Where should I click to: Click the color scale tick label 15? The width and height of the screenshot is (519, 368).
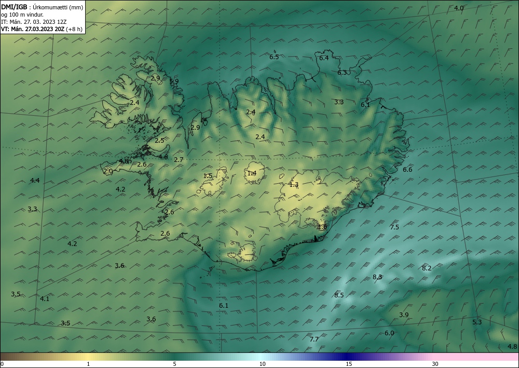pyautogui.click(x=349, y=364)
